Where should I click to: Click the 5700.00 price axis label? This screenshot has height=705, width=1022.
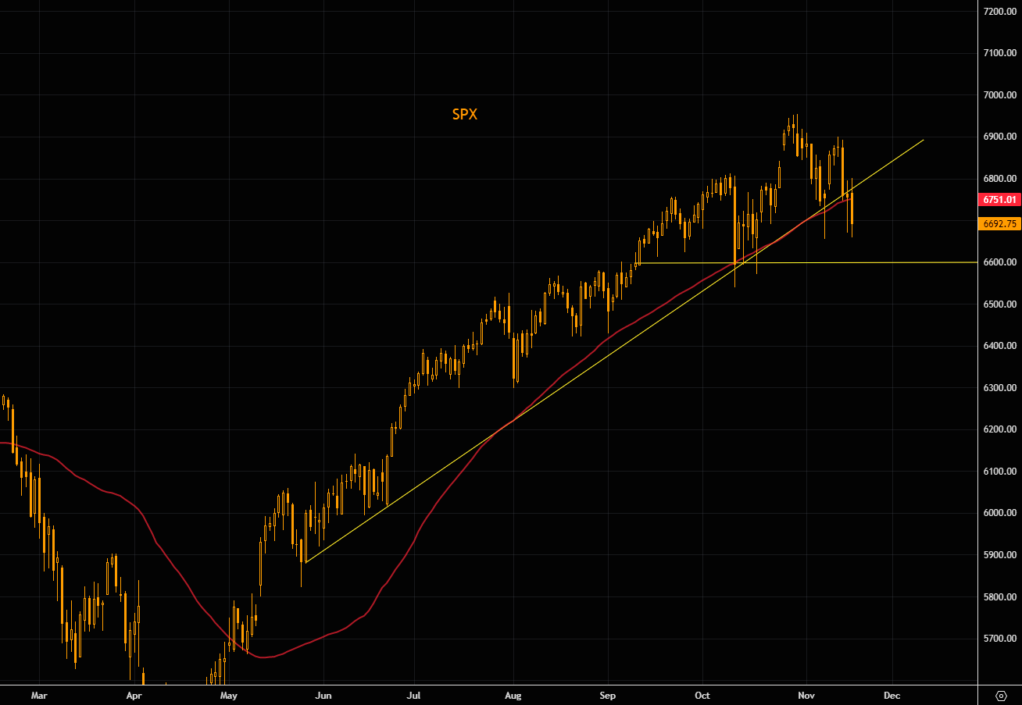1000,639
